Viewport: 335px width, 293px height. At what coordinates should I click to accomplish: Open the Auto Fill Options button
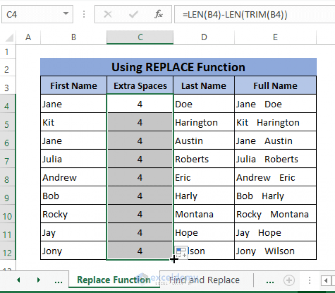(181, 252)
